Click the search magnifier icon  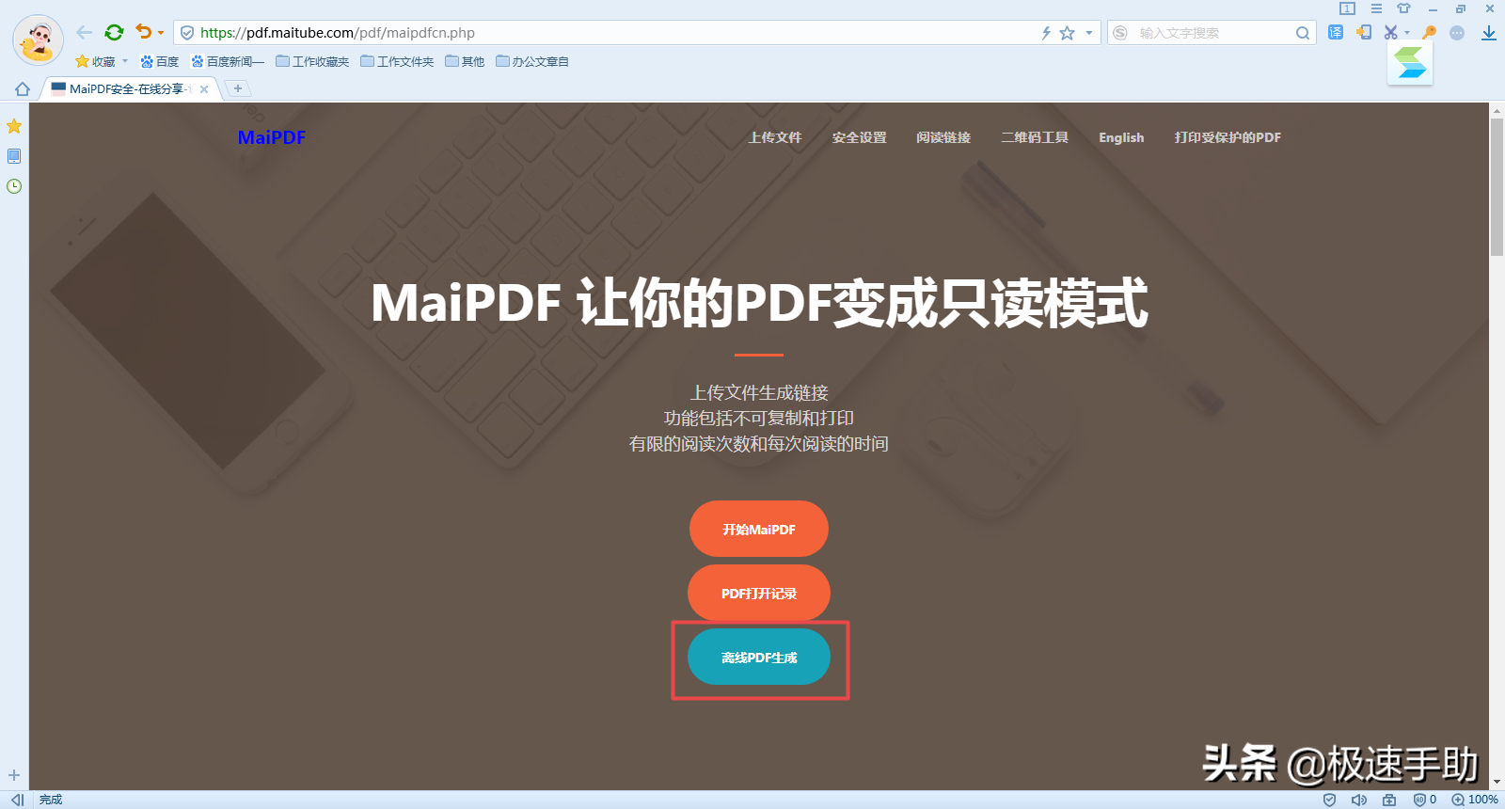[1303, 33]
